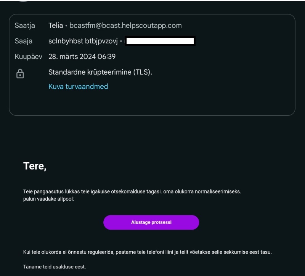Click the redacted recipient email box
The image size is (305, 276).
160,41
